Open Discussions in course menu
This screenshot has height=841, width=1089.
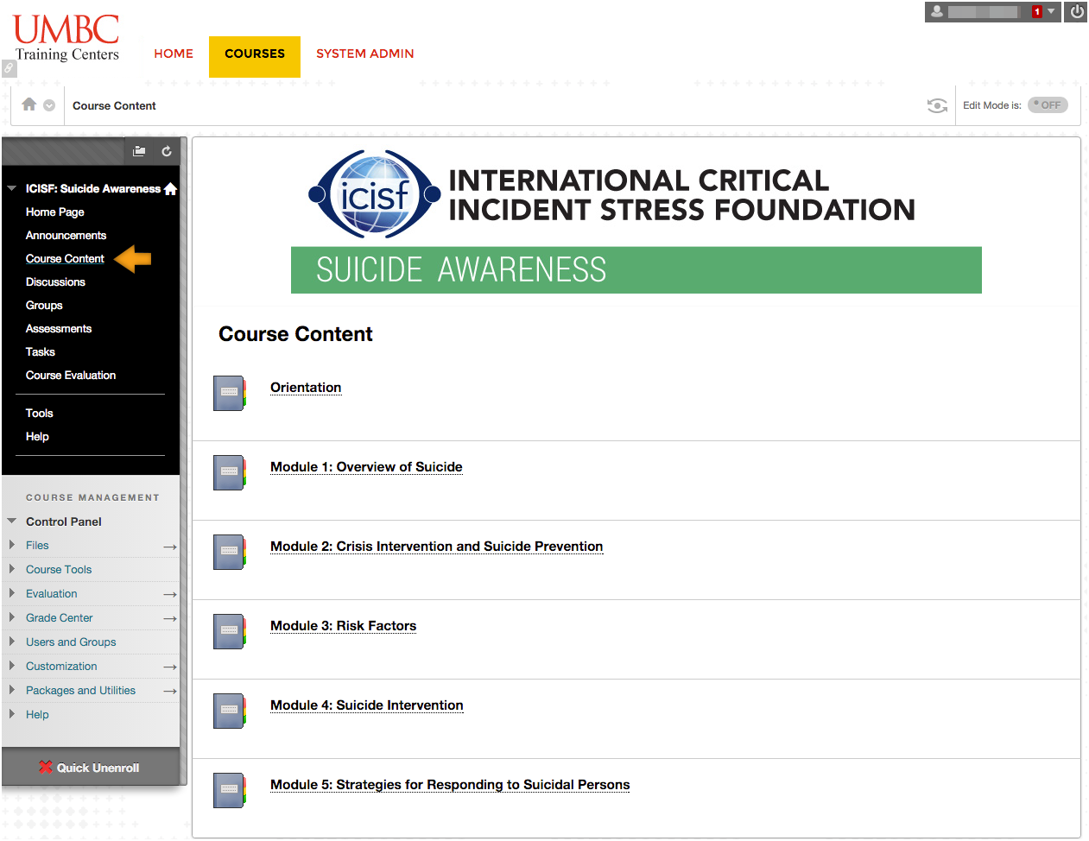point(55,281)
